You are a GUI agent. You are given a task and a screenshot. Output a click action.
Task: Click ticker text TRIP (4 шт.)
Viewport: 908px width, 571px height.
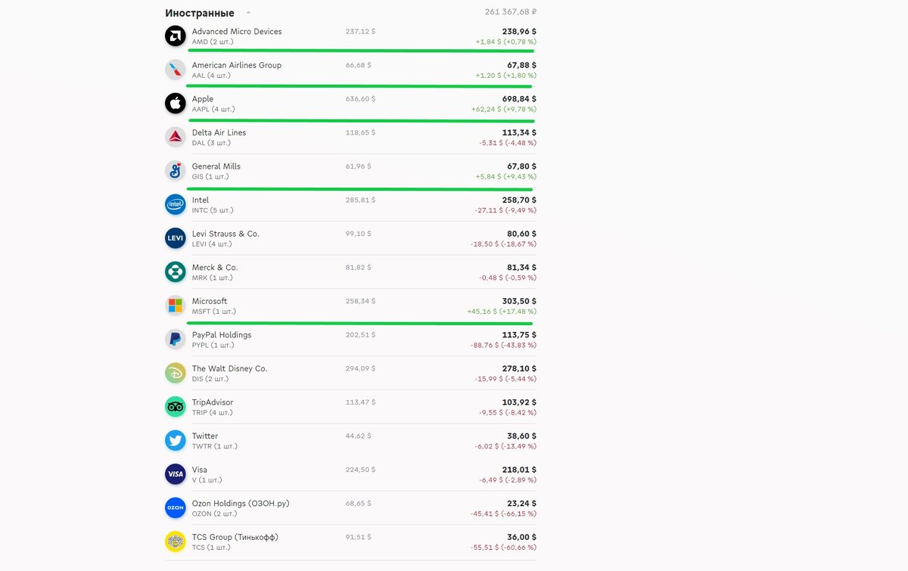(x=212, y=413)
